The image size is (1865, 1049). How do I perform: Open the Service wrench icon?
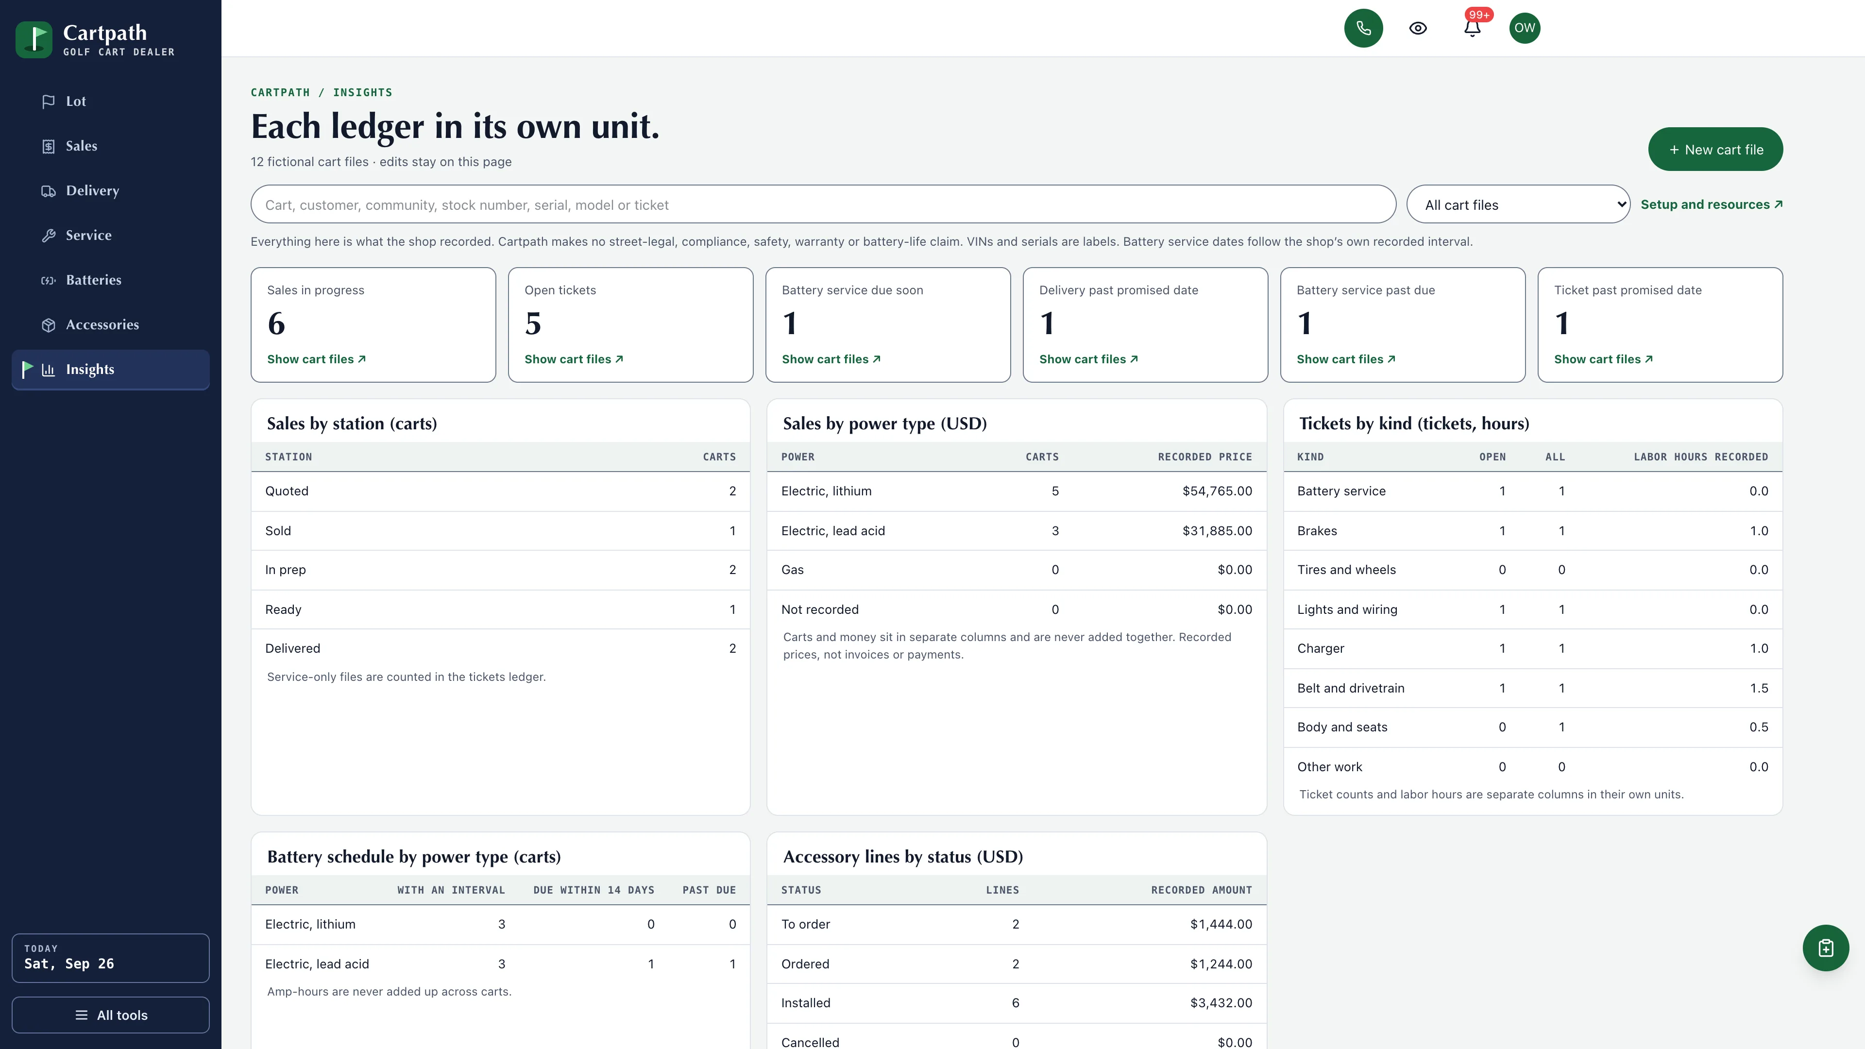point(49,235)
